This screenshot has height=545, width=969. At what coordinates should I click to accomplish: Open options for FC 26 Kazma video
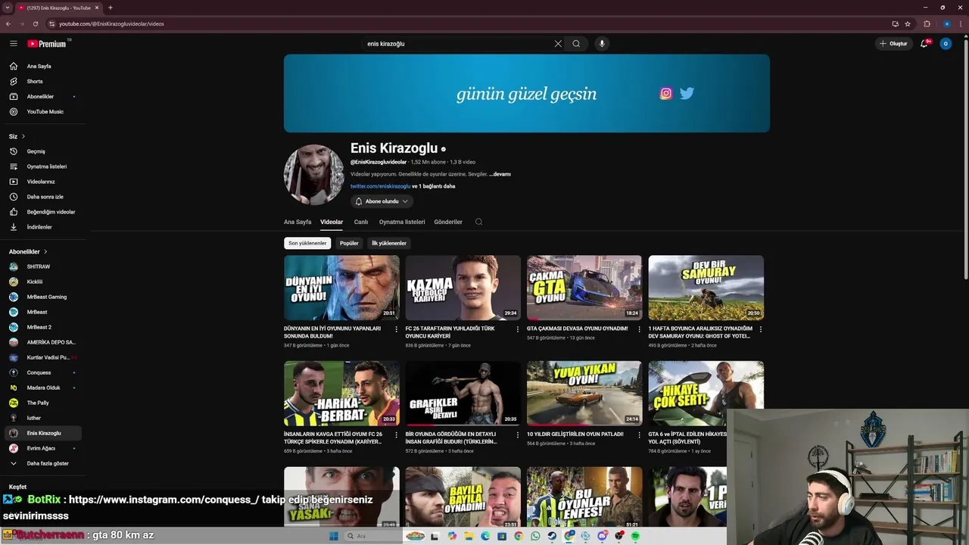coord(518,329)
